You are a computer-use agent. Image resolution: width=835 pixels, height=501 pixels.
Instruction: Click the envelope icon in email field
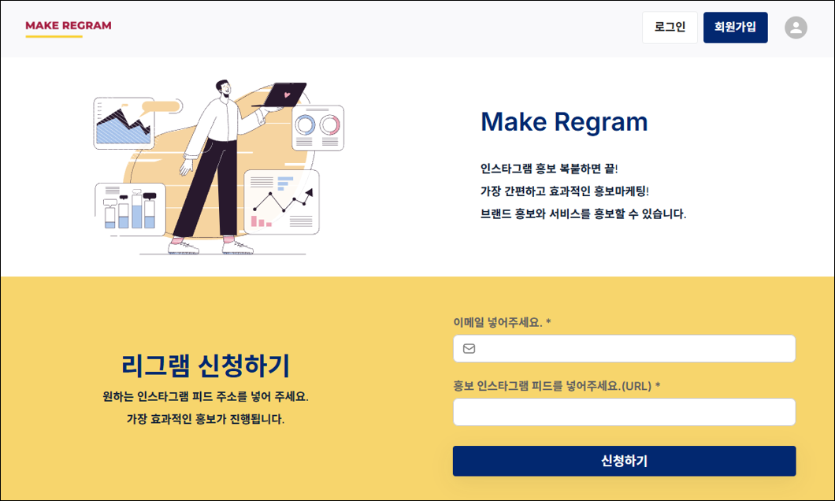[469, 349]
